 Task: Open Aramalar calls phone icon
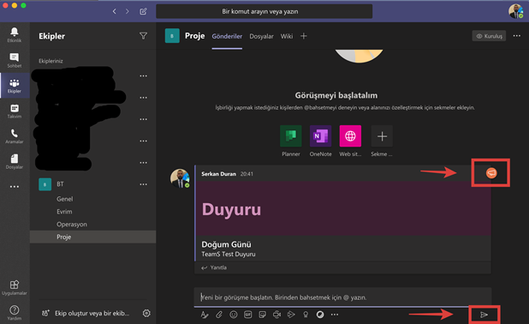[x=15, y=136]
